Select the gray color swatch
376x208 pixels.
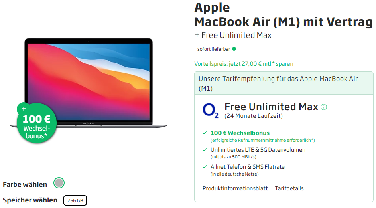pyautogui.click(x=59, y=183)
